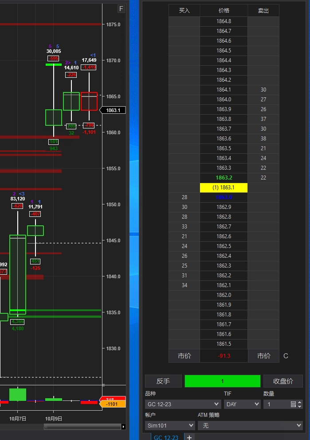Click the chart scrollbar right arrow
Viewport: 310px width, 440px height.
(x=123, y=427)
